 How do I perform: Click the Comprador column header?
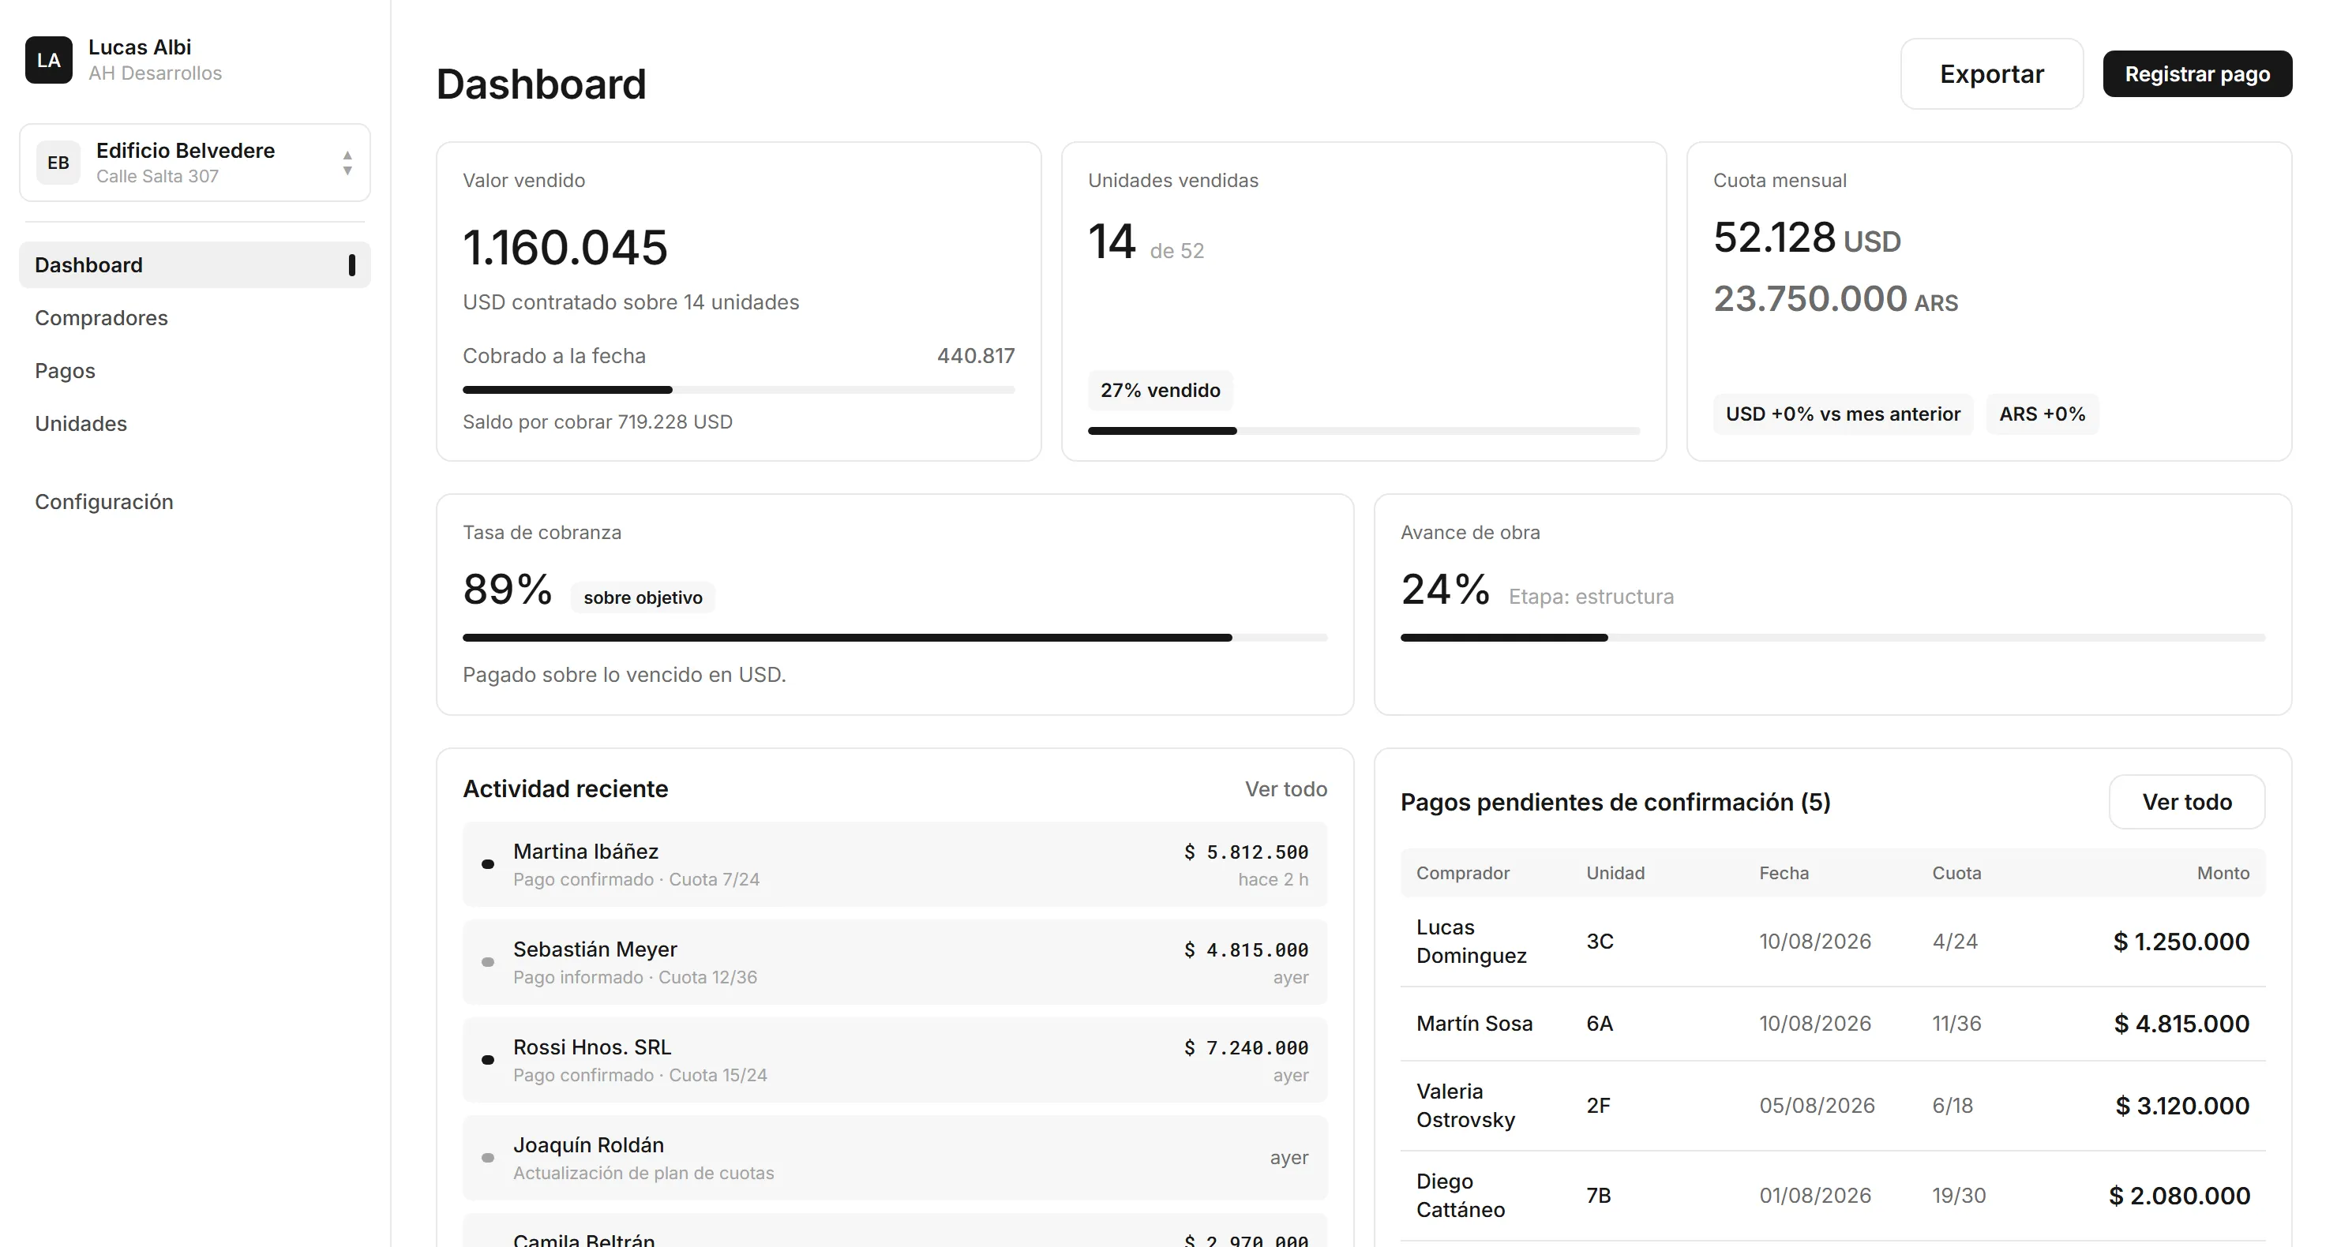tap(1462, 872)
